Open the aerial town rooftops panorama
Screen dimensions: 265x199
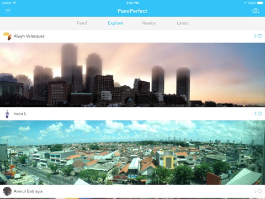coord(132,153)
